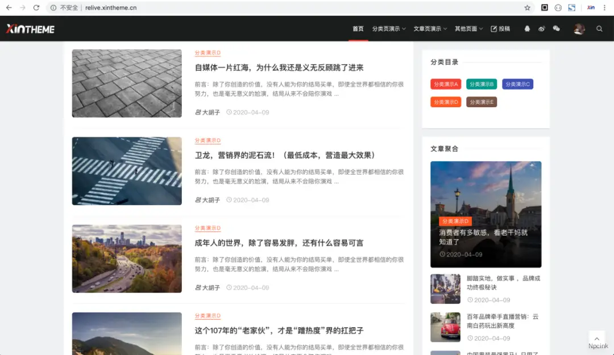This screenshot has width=614, height=355.
Task: Click author 大胡子 under 自媒体 article
Action: [208, 112]
